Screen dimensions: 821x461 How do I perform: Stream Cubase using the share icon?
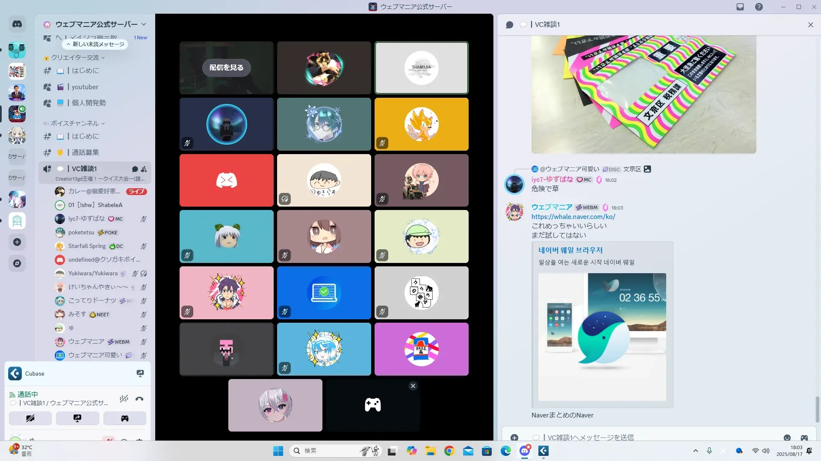pos(140,373)
